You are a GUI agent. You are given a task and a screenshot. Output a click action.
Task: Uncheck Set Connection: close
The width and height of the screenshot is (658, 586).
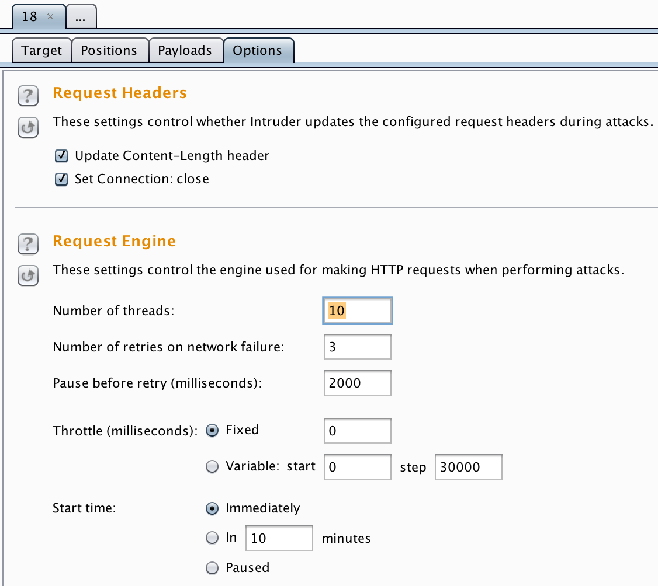point(61,179)
